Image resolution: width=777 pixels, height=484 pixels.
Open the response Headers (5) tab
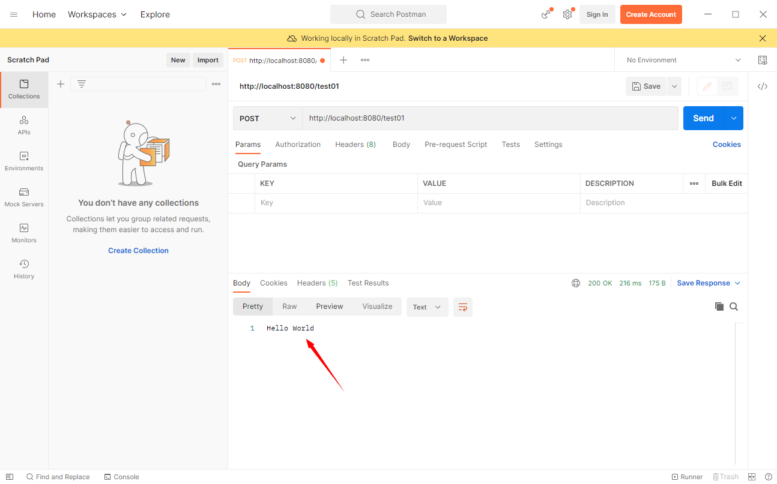(x=318, y=283)
